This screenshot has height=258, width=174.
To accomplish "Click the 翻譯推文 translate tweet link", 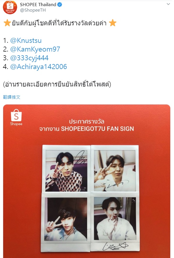I will (x=12, y=97).
